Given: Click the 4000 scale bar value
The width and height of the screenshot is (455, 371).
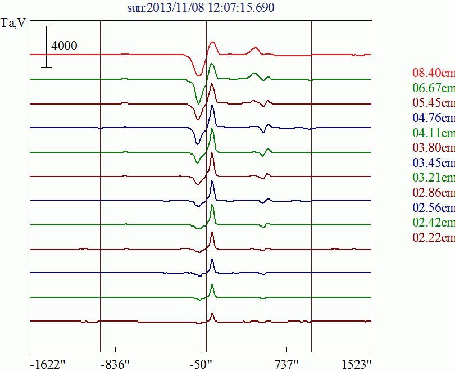Looking at the screenshot, I should 64,46.
